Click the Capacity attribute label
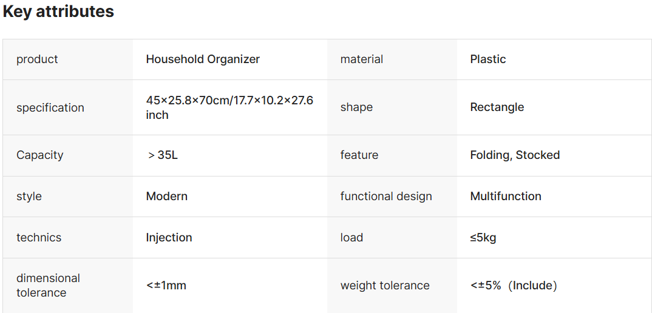This screenshot has height=313, width=652. point(40,155)
